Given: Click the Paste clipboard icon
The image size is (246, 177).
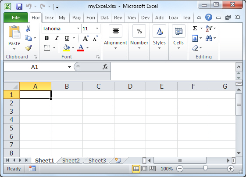Looking at the screenshot, I should (14, 32).
